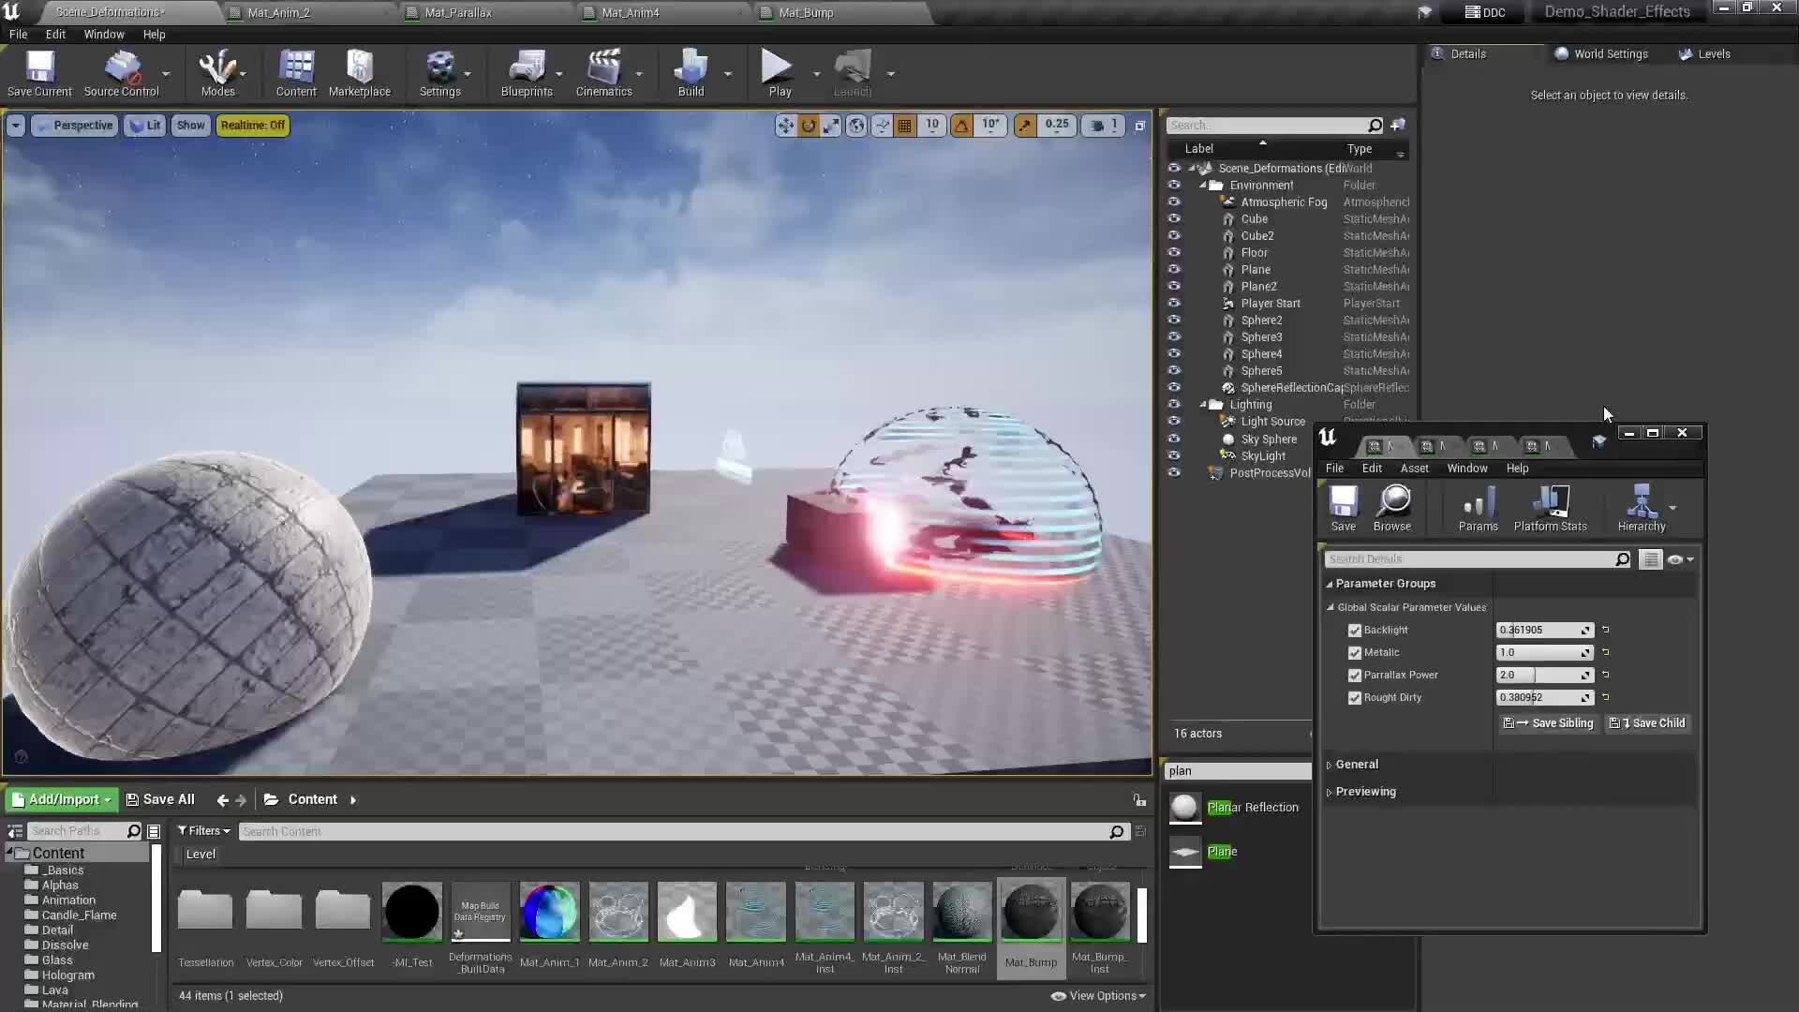The image size is (1799, 1012).
Task: Open the Asset menu in the material editor
Action: [1414, 469]
